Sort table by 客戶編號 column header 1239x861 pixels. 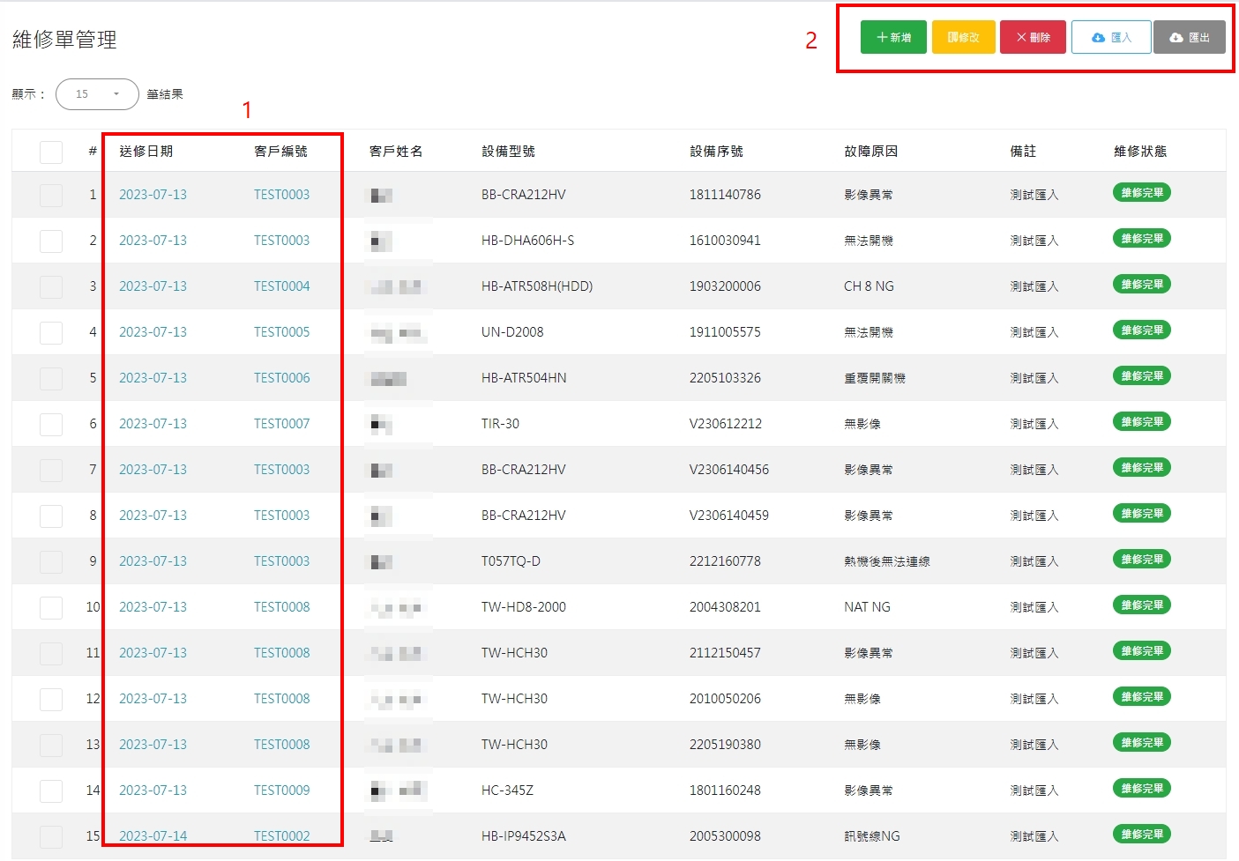pos(280,152)
